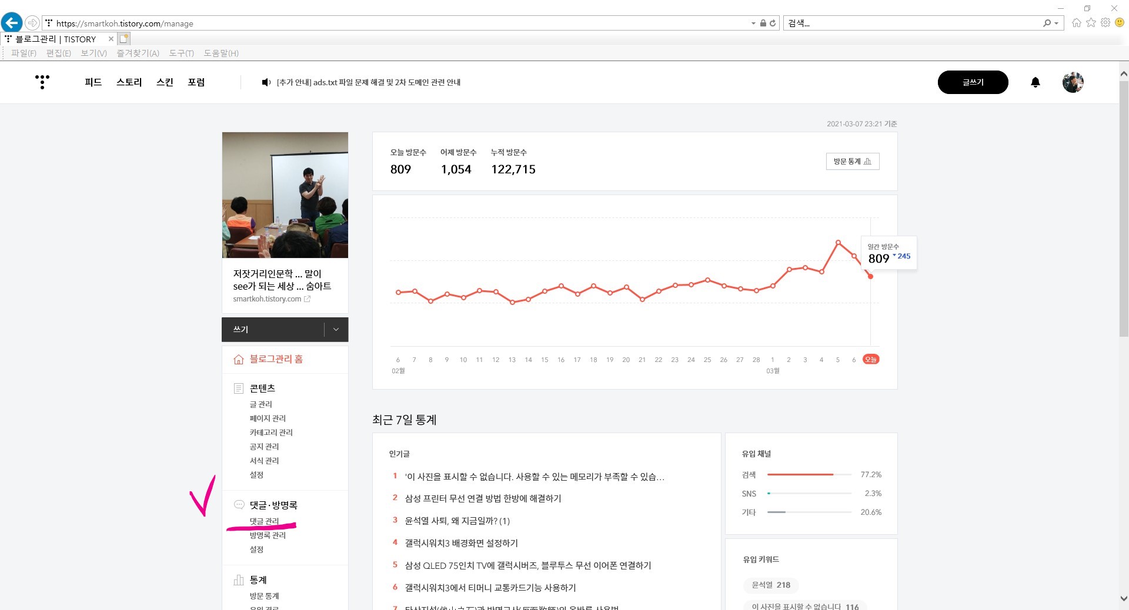This screenshot has height=610, width=1129.
Task: Open 설정 under 콘텐츠
Action: point(256,475)
